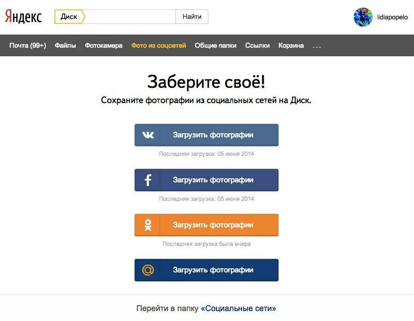This screenshot has height=321, width=414.
Task: Open the Яндекс logo homepage
Action: pyautogui.click(x=23, y=16)
